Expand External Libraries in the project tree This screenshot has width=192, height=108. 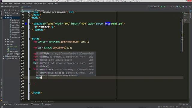4,56
